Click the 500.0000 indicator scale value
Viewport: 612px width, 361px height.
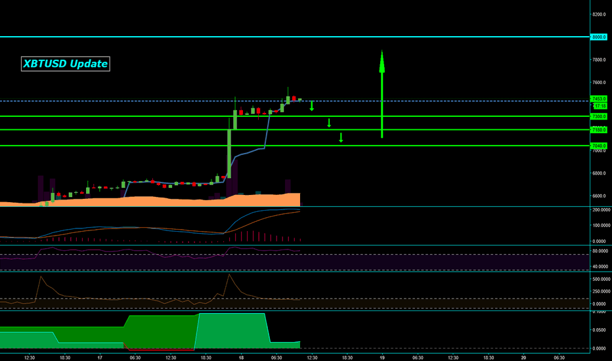[x=601, y=280]
